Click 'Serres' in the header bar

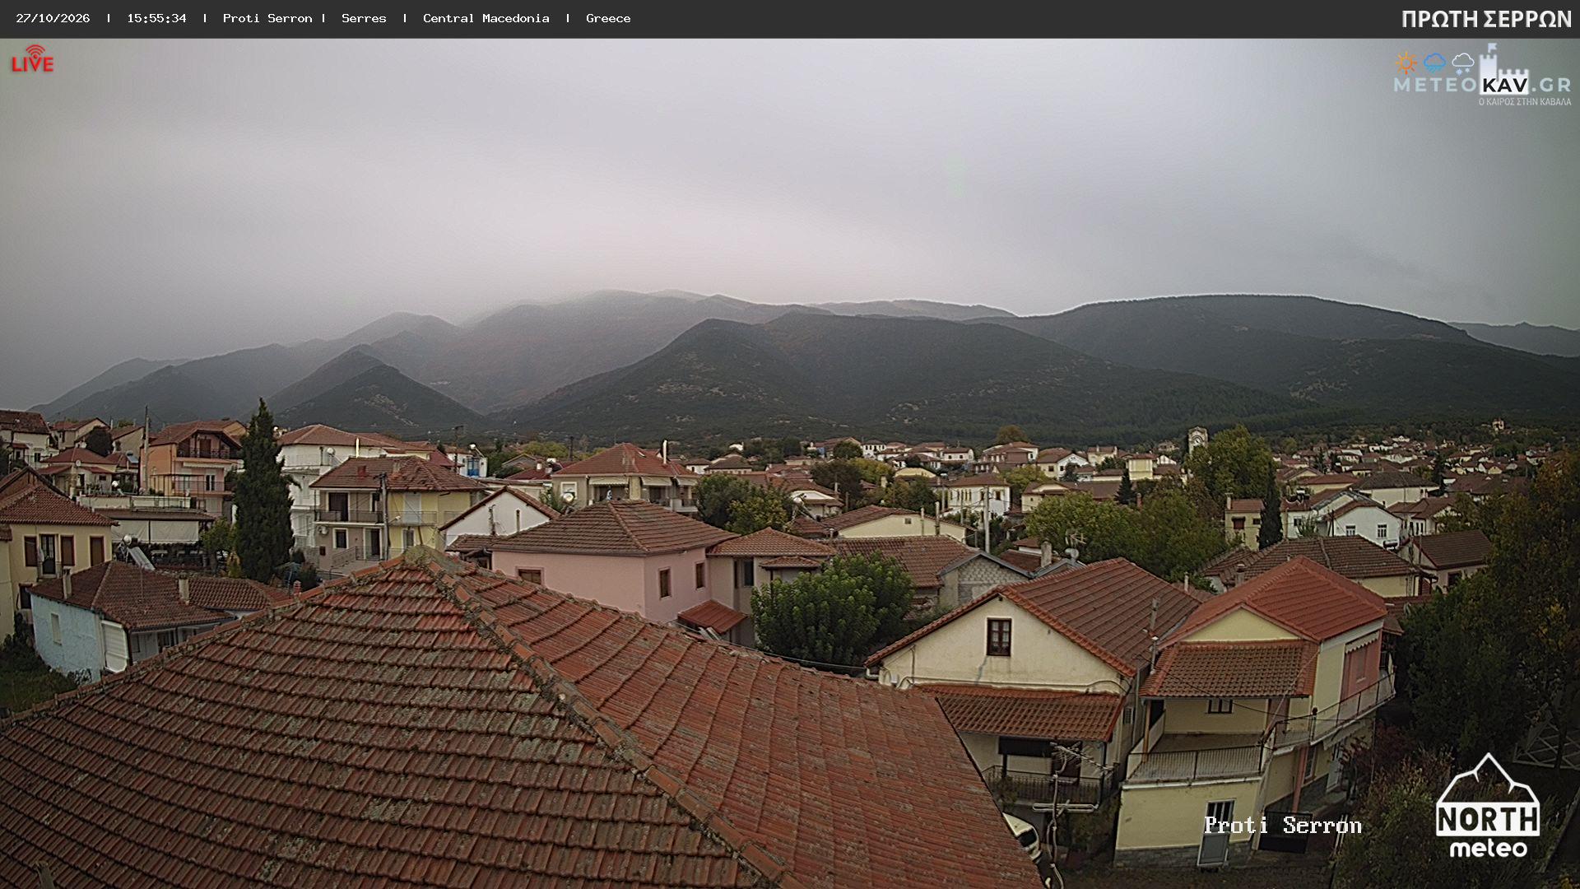(364, 18)
